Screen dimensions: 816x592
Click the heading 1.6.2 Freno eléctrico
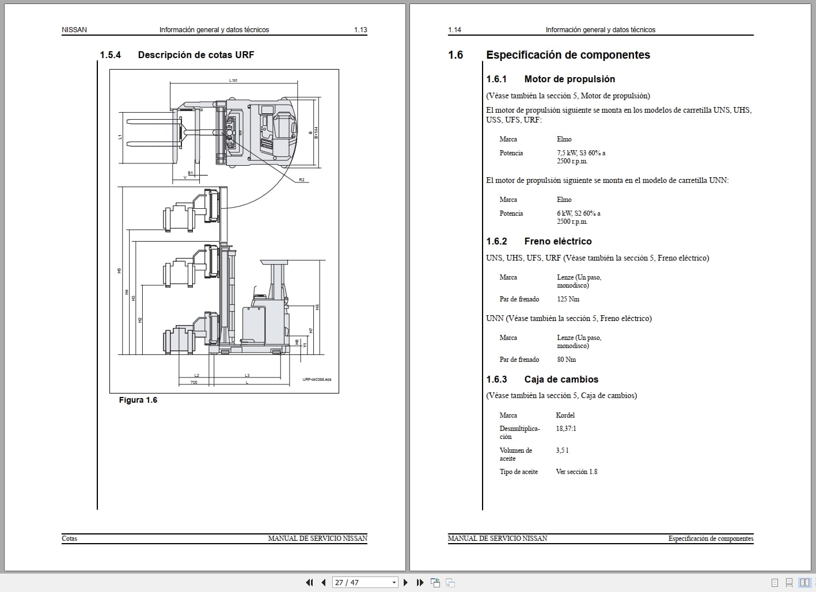539,241
